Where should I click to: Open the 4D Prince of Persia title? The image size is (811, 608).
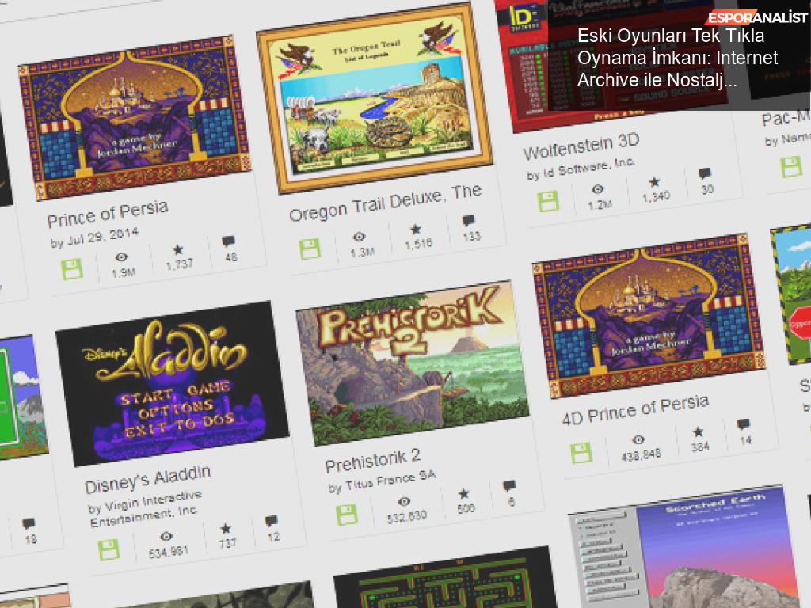[x=636, y=409]
